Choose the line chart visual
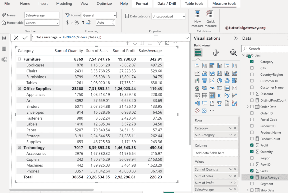This screenshot has height=193, width=288. (x=197, y=73)
